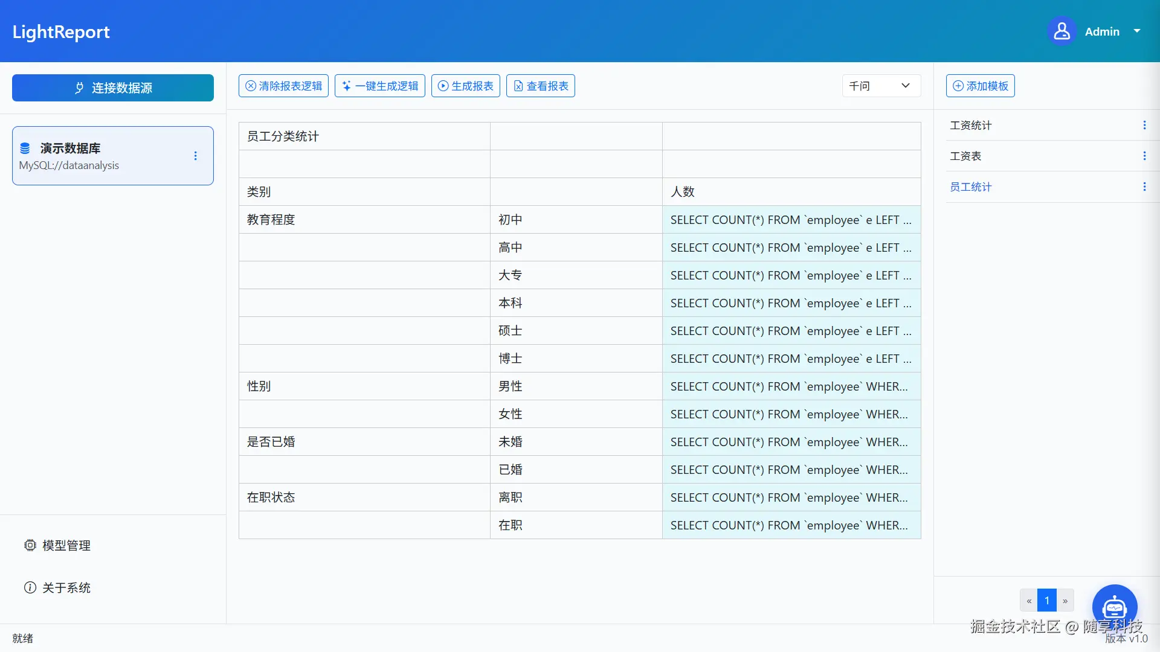This screenshot has height=652, width=1160.
Task: Expand the 千问 model dropdown
Action: 881,86
